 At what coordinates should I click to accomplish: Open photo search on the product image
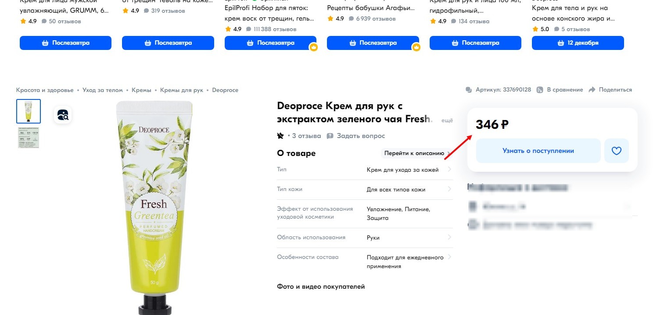(63, 115)
